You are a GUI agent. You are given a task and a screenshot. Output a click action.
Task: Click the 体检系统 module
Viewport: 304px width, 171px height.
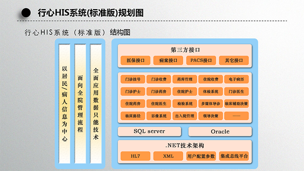[x=211, y=92]
